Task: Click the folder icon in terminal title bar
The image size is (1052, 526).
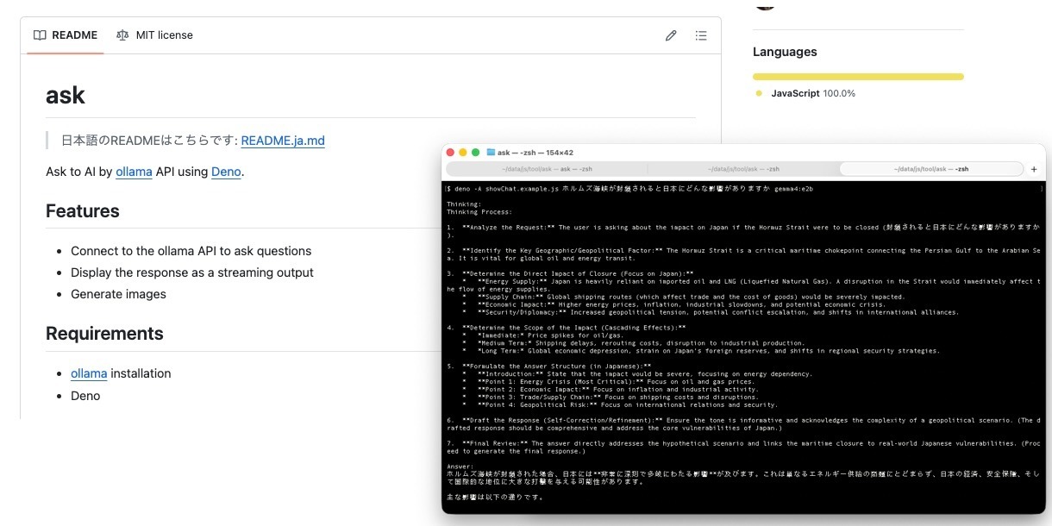Action: (x=491, y=153)
